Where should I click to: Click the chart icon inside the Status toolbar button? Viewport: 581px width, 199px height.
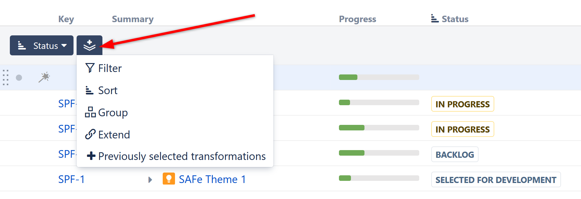tap(22, 45)
